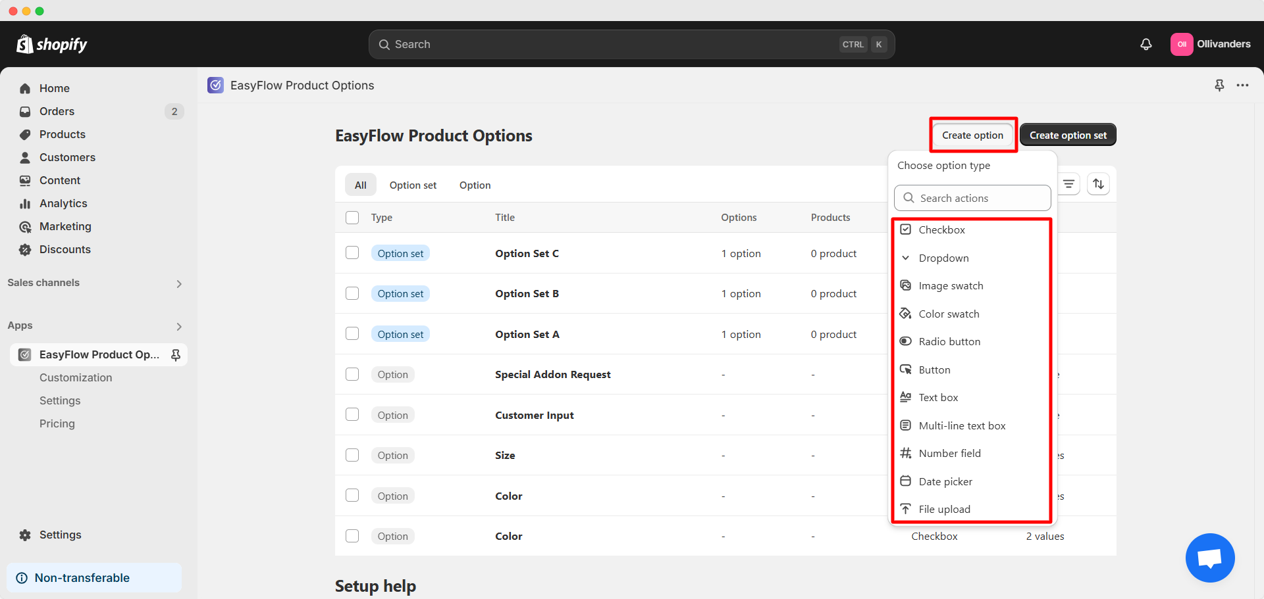1264x599 pixels.
Task: Unpin EasyFlow app from sidebar
Action: (176, 354)
